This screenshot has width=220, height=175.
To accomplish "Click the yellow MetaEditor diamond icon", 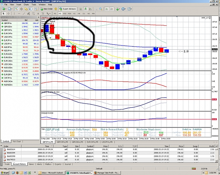I will pyautogui.click(x=56, y=9).
